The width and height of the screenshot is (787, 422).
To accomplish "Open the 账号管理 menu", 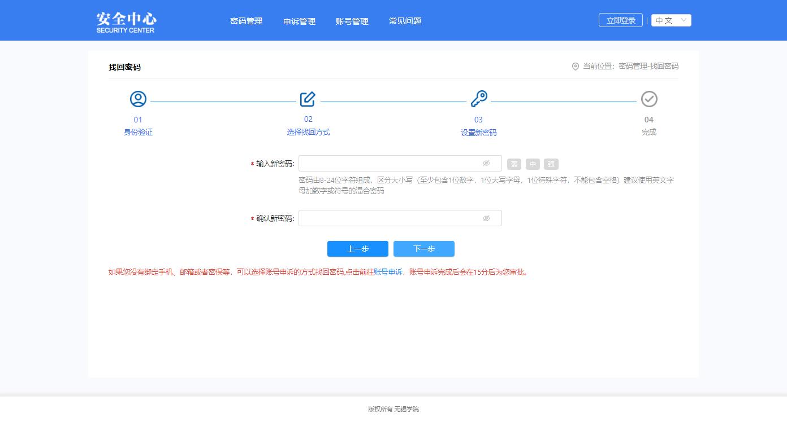I will click(352, 21).
